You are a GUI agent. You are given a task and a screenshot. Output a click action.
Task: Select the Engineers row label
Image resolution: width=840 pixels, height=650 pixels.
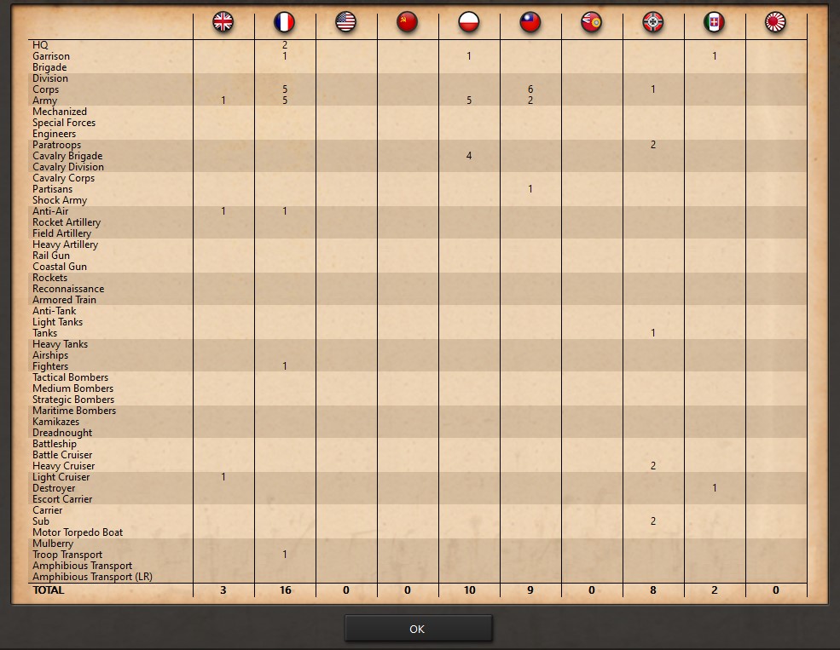click(x=54, y=134)
